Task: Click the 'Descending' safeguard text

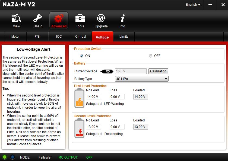Action: (113, 134)
